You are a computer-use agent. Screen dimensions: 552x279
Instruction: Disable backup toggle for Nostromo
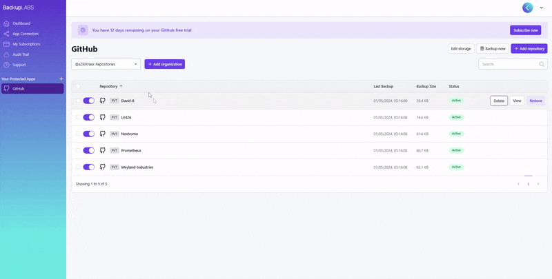(89, 134)
